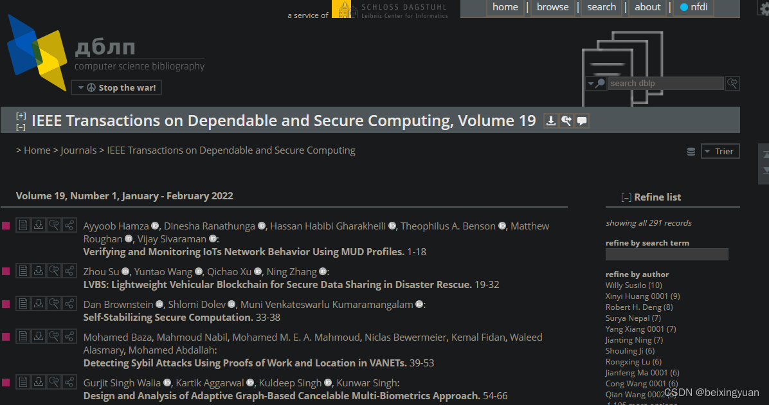
Task: Click the nfdi item with the blue dot
Action: coord(693,7)
